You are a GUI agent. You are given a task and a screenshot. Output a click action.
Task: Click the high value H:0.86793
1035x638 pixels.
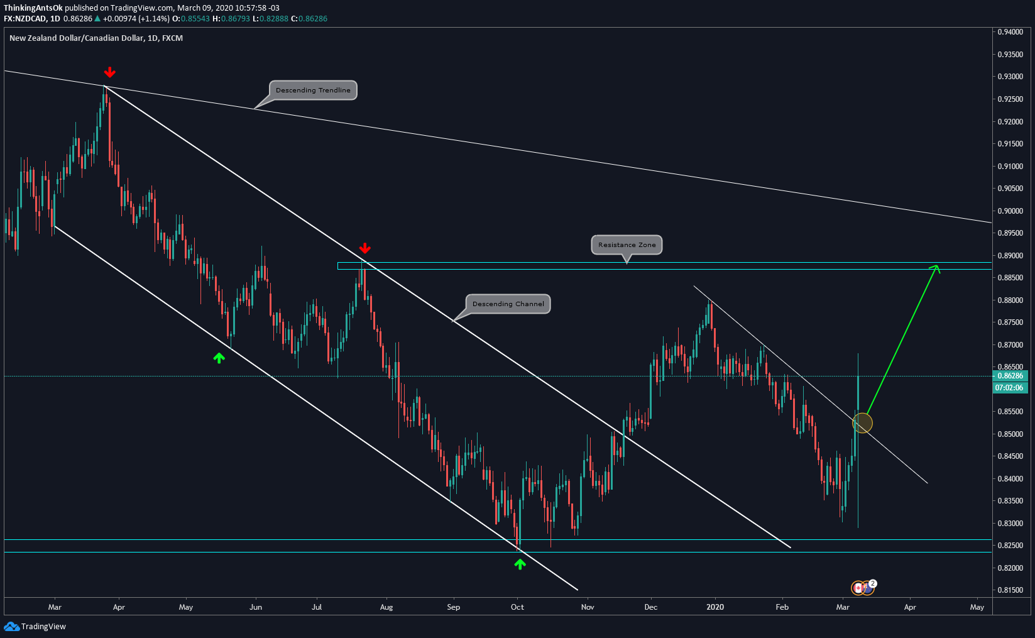(231, 19)
